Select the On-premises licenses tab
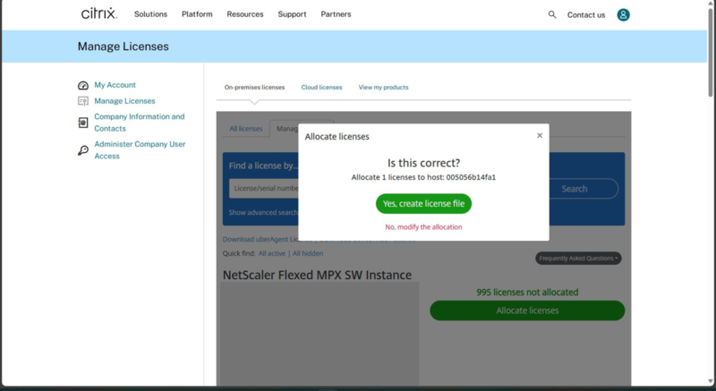The height and width of the screenshot is (391, 716). [x=254, y=87]
